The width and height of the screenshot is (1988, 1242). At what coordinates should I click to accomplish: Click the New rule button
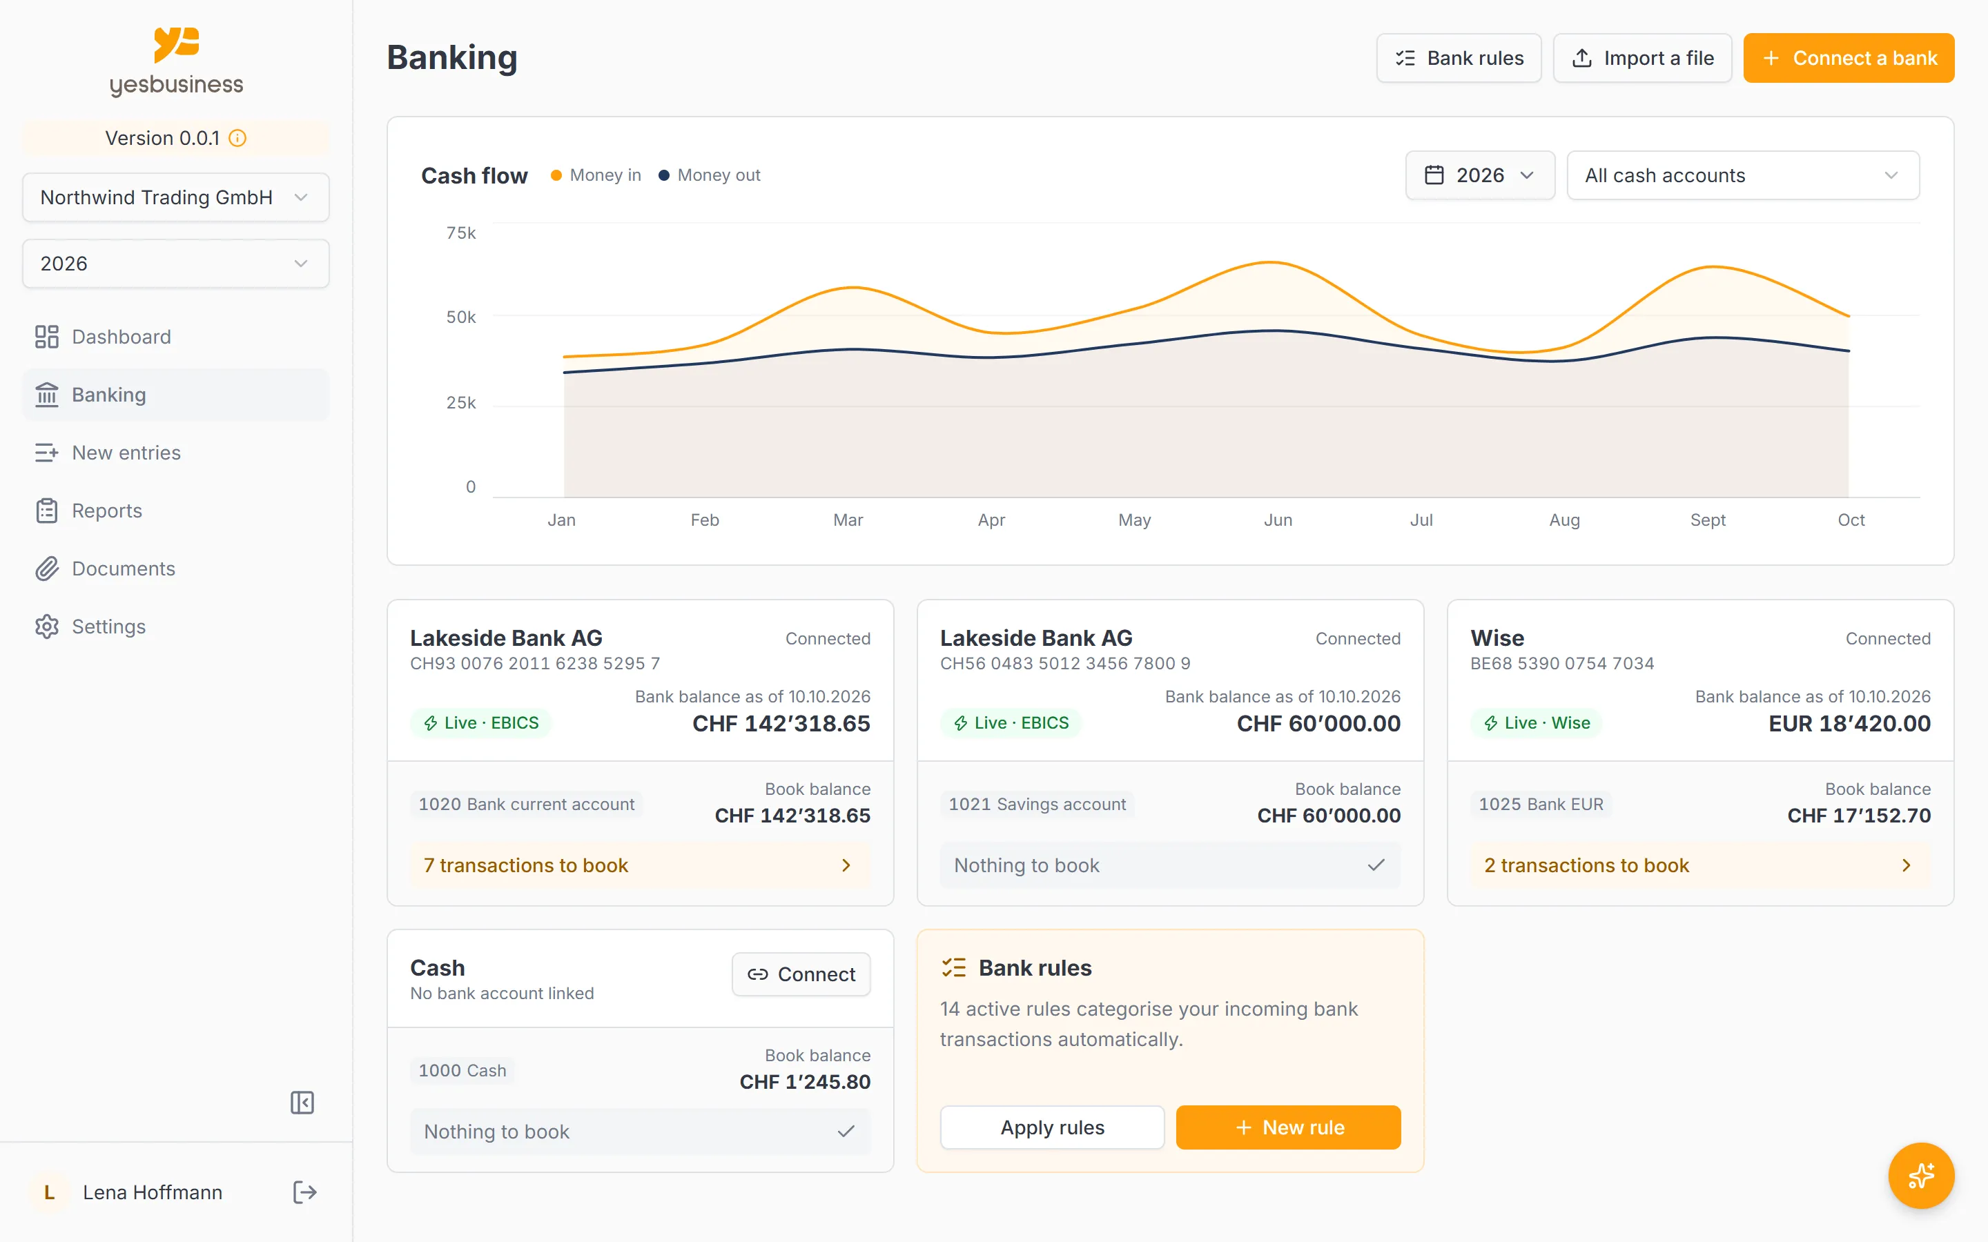tap(1288, 1127)
